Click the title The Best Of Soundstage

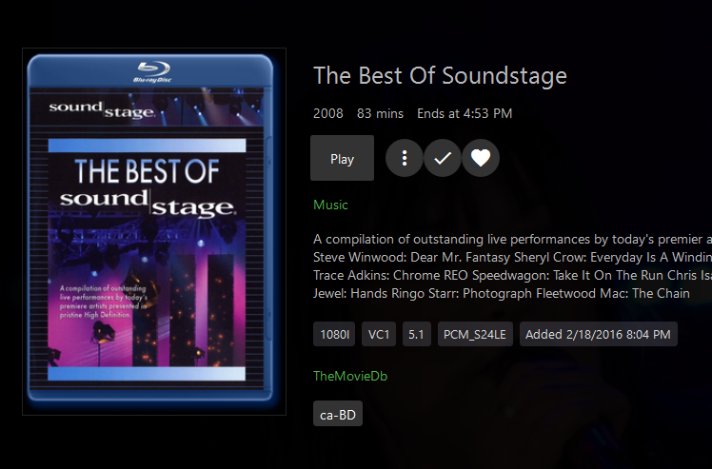tap(440, 75)
